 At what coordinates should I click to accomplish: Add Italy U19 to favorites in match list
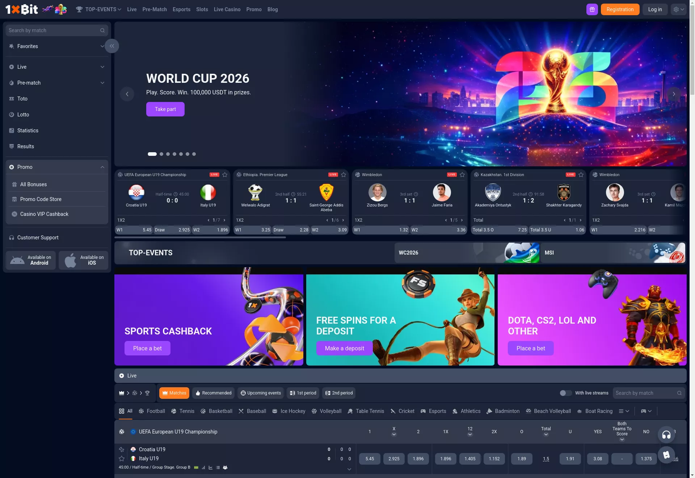(x=122, y=458)
